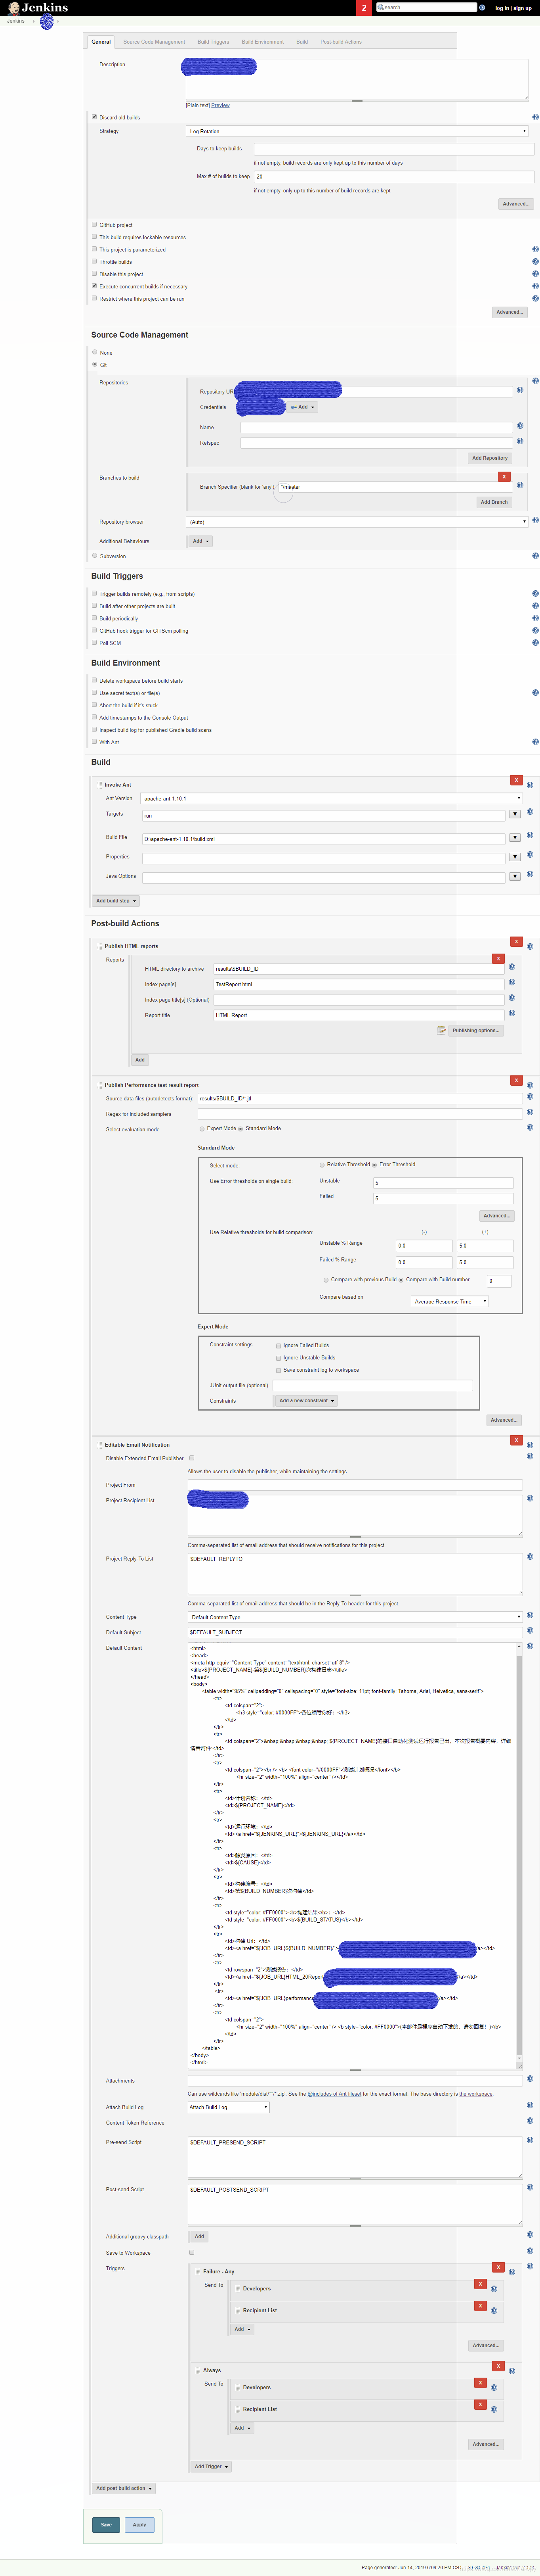
Task: Expand the Ant Targets field arrow
Action: coord(515,814)
